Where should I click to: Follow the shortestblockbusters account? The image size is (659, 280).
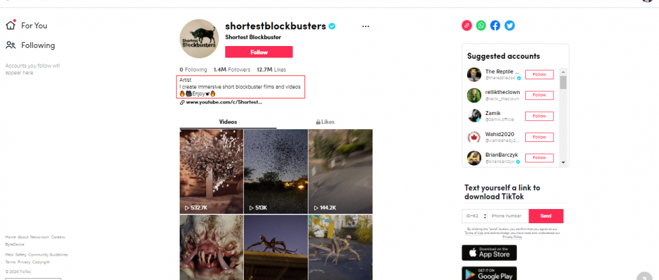259,52
